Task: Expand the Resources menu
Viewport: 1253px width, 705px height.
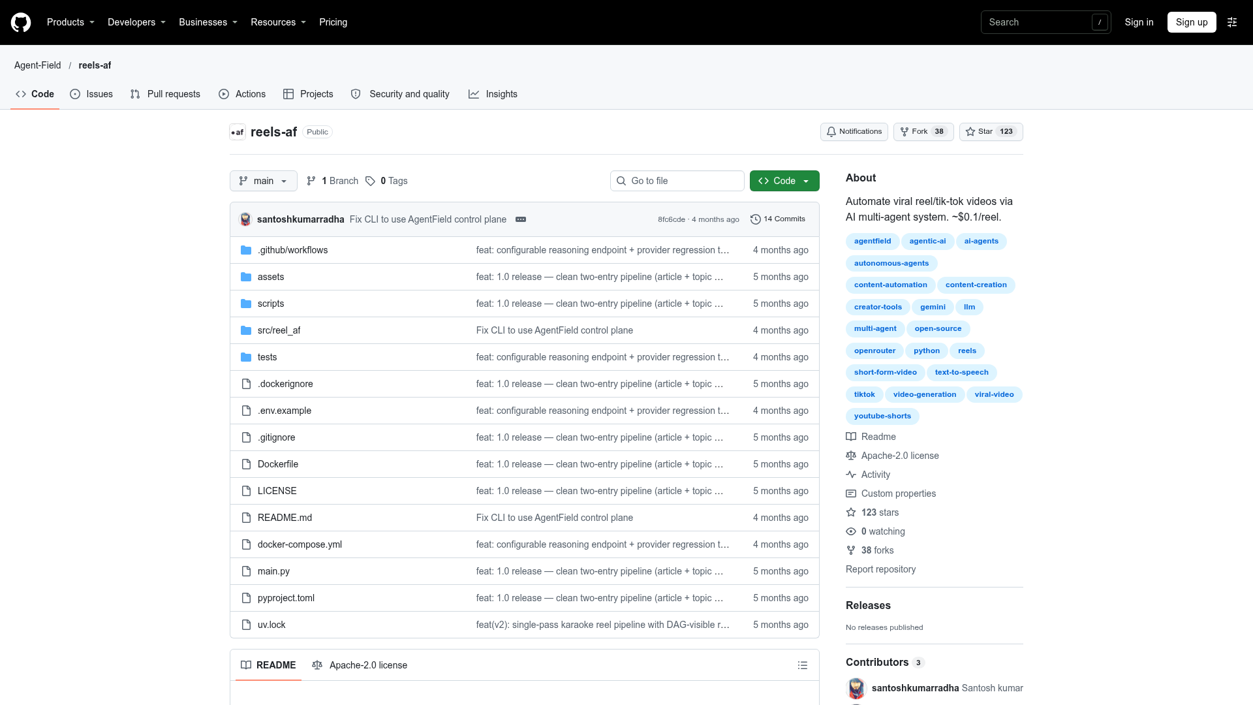Action: [278, 22]
